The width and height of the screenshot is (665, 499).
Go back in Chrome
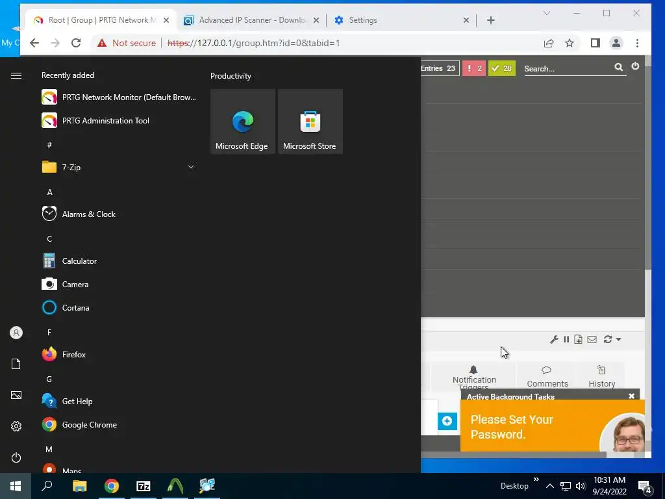(x=34, y=43)
